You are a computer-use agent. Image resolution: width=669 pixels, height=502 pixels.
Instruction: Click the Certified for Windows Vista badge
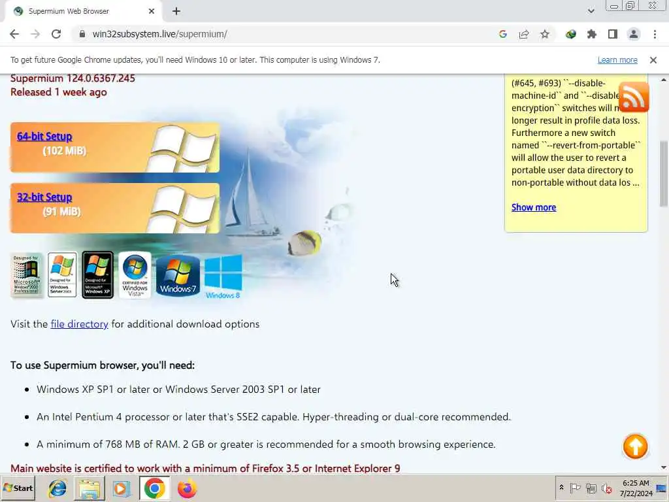pyautogui.click(x=135, y=275)
